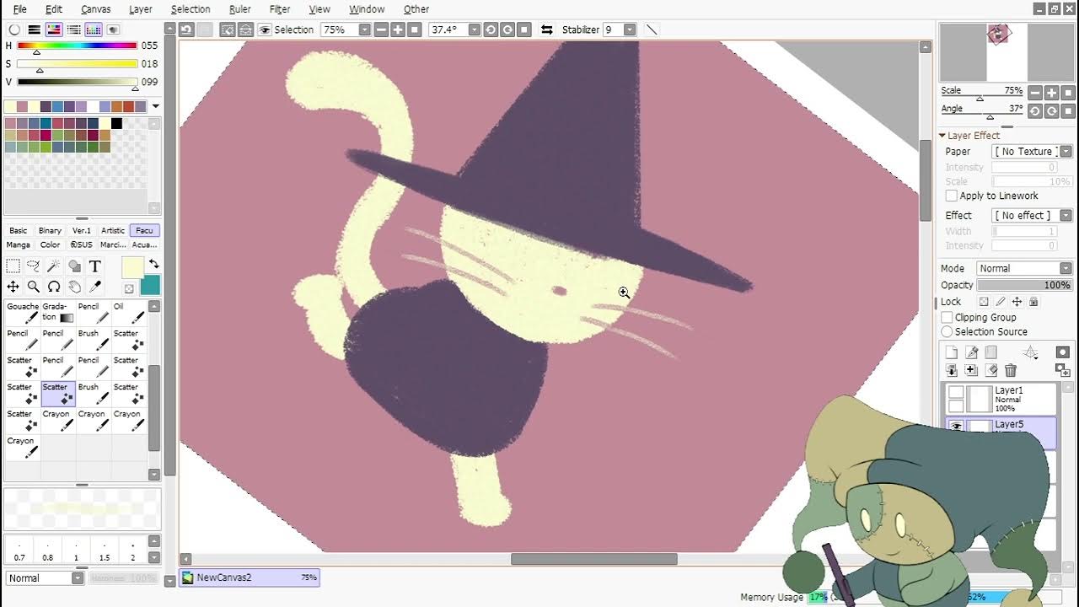The height and width of the screenshot is (607, 1079).
Task: Select the shape tool
Action: point(74,266)
